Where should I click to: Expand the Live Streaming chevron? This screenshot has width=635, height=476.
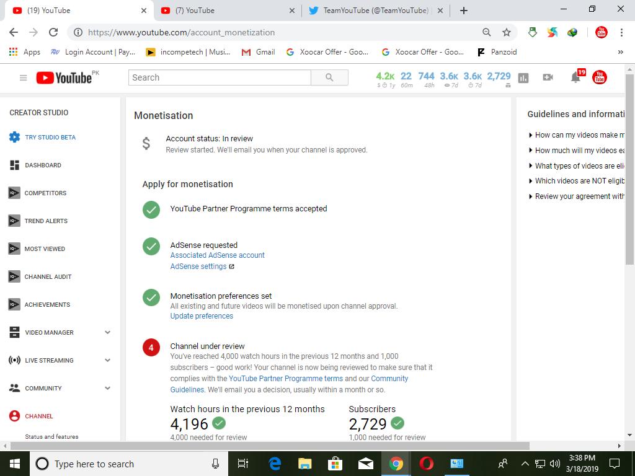click(x=108, y=360)
